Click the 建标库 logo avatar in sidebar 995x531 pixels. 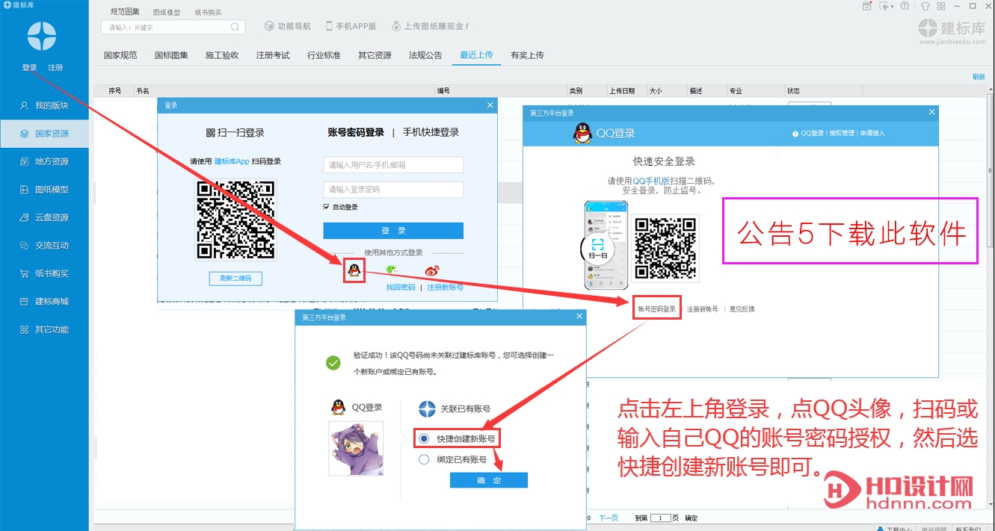pyautogui.click(x=42, y=37)
